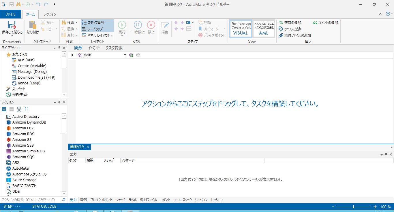
Task: Open パネル レイアウト dropdown
Action: coord(97,35)
